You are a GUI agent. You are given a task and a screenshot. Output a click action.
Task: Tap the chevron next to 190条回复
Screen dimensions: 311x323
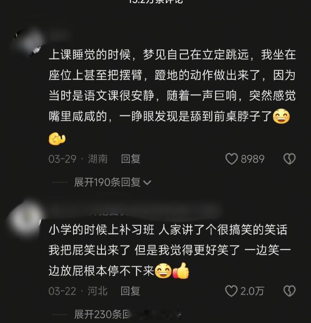point(147,183)
